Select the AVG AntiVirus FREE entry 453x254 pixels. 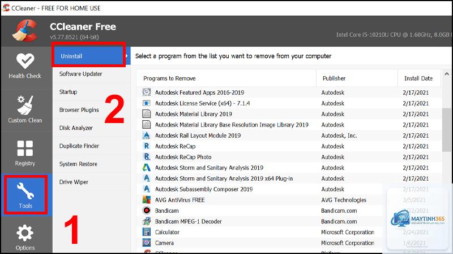click(289, 200)
